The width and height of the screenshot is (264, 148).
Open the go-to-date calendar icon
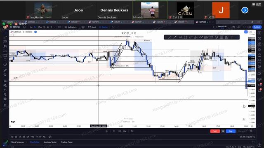(x=50, y=137)
